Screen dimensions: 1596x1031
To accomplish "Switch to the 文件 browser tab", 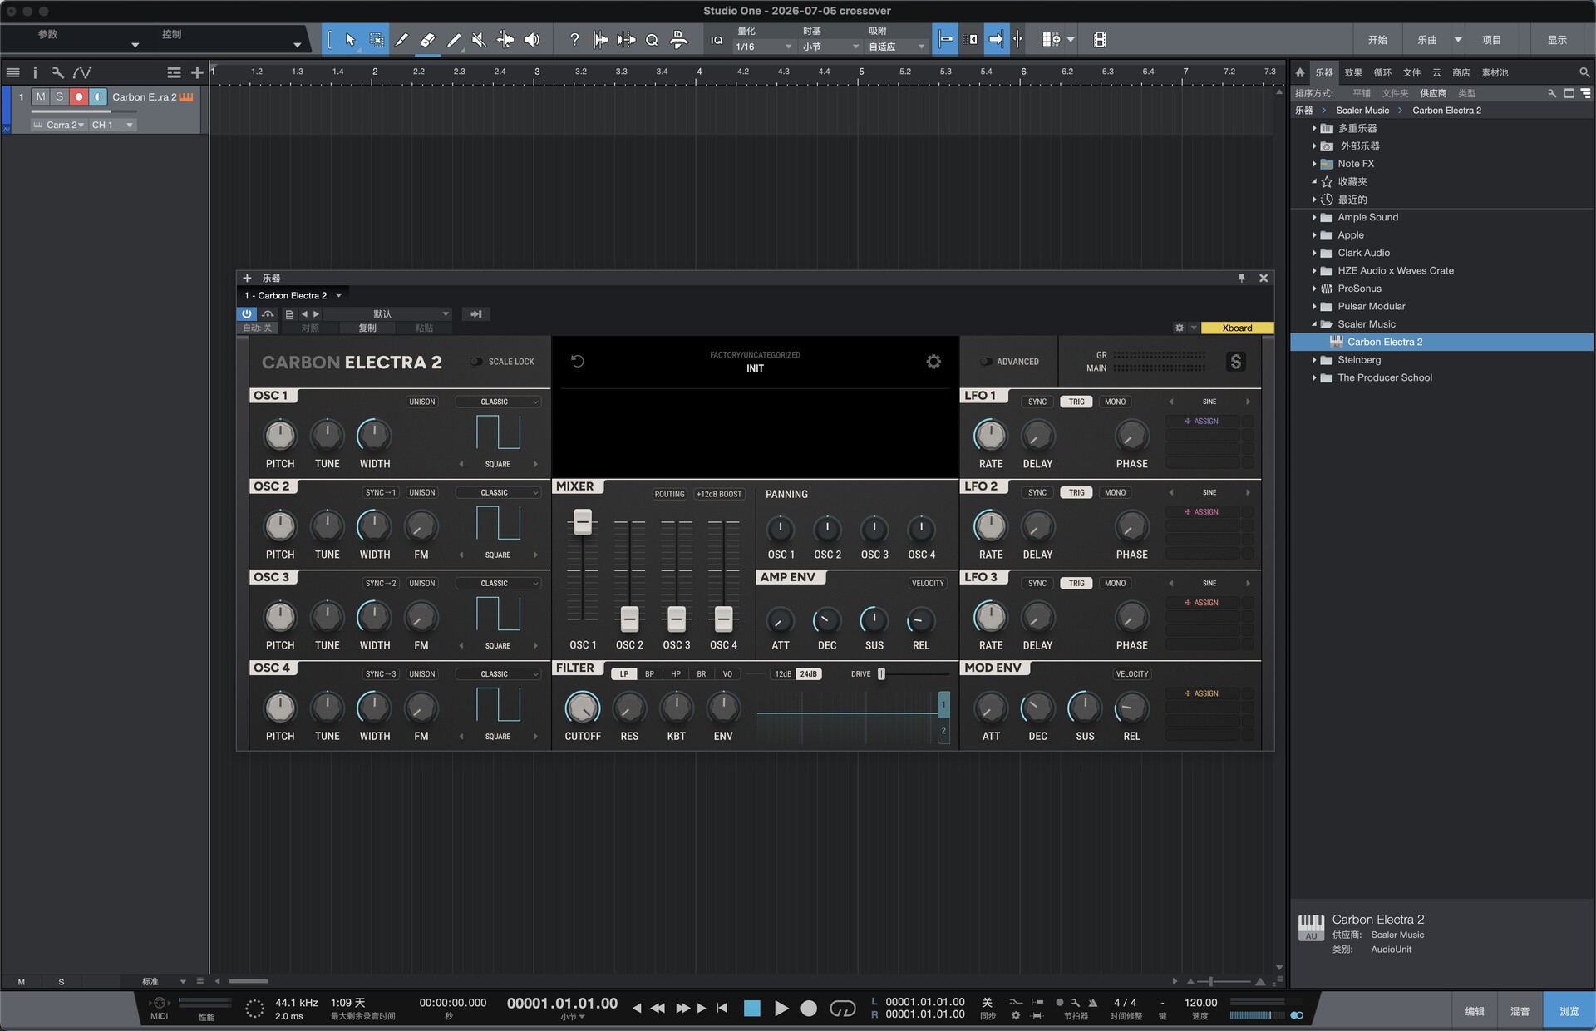I will click(1411, 72).
